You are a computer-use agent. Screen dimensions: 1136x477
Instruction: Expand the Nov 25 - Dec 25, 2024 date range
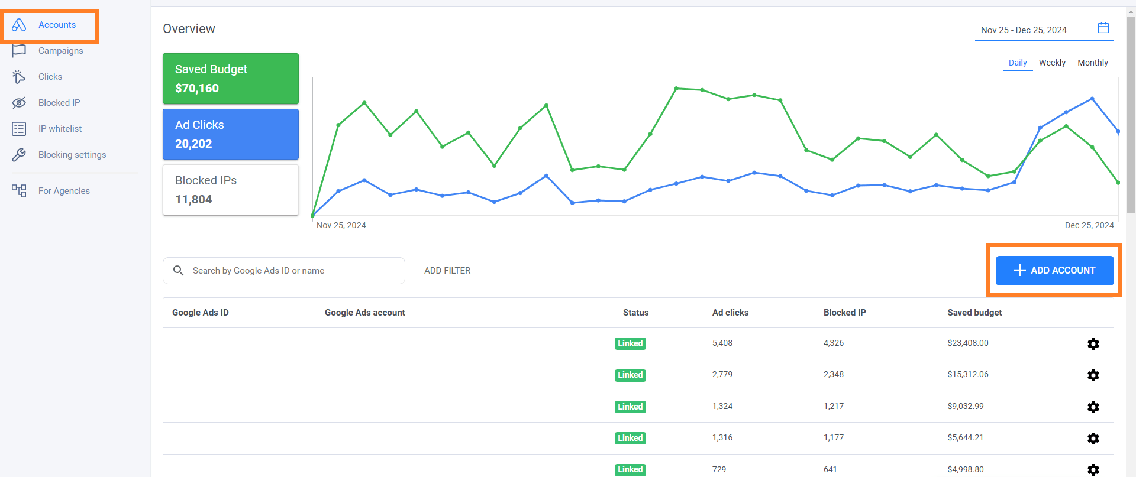tap(1024, 30)
